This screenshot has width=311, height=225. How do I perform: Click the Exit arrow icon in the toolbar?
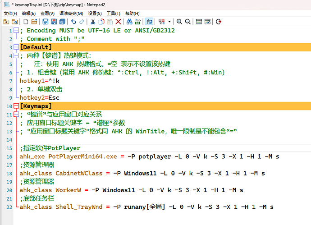click(x=219, y=22)
